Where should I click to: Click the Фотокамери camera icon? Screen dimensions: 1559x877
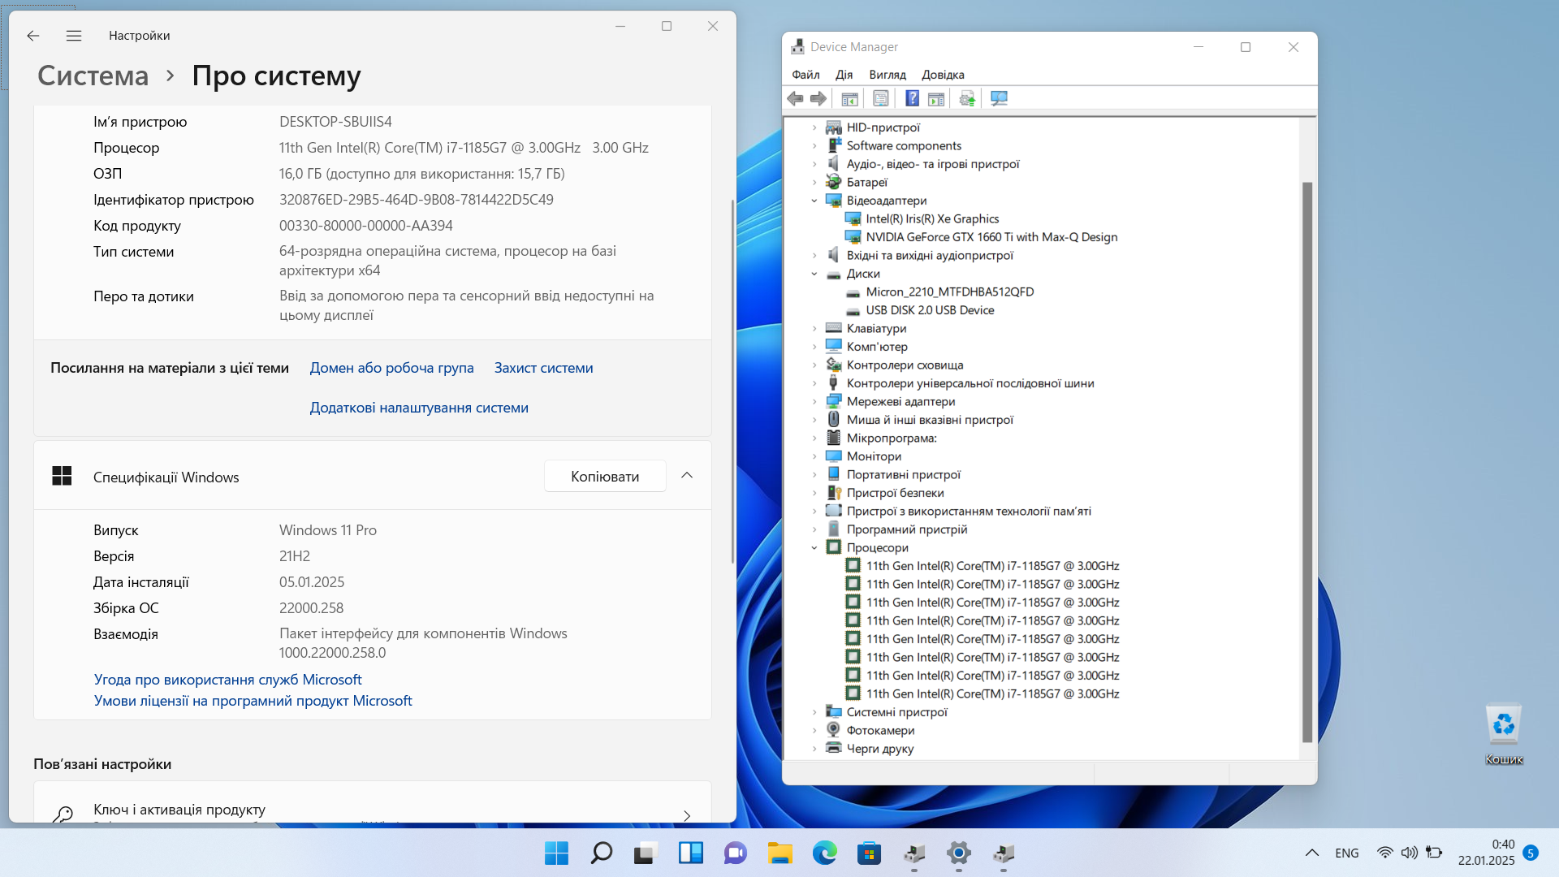(833, 730)
